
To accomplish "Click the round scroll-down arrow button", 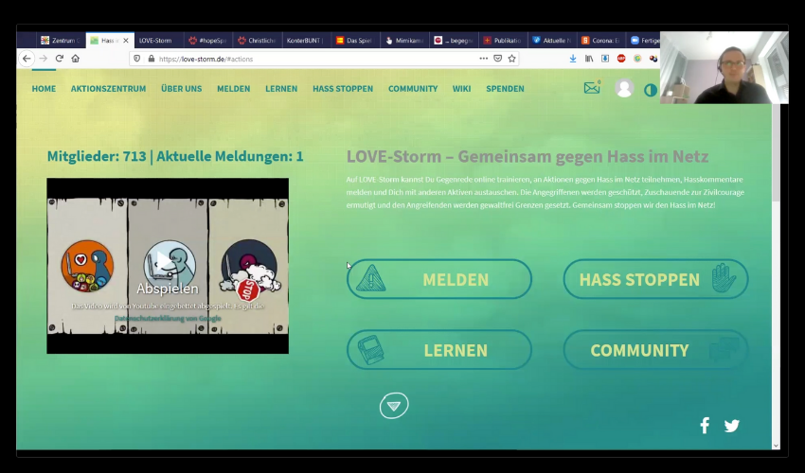I will pos(394,405).
